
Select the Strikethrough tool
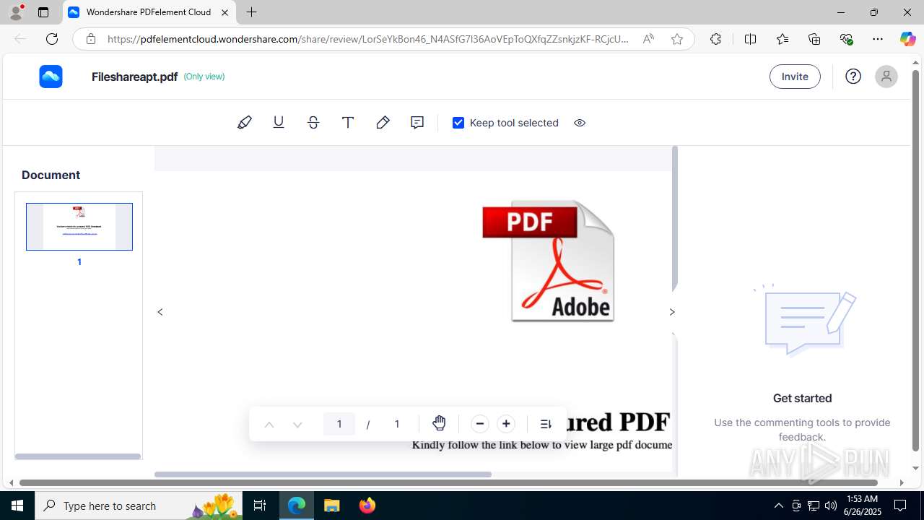[313, 123]
